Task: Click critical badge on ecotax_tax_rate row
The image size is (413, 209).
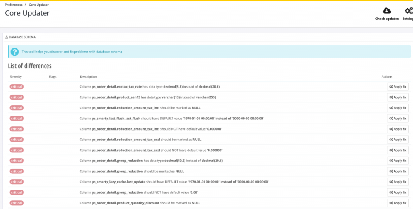Action: 17,87
